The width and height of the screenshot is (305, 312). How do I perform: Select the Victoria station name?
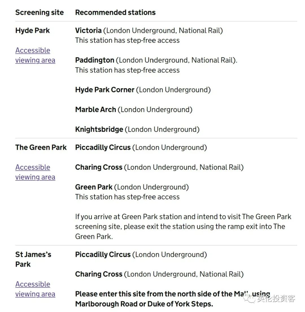[x=88, y=31]
